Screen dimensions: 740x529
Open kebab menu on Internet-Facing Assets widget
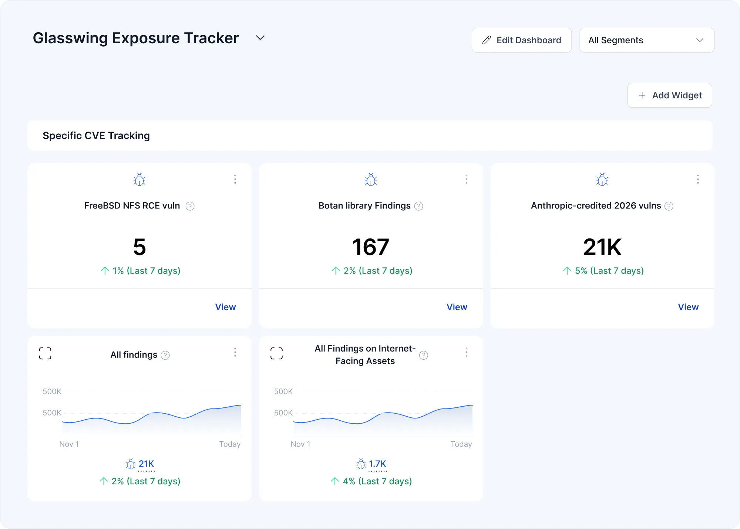466,352
